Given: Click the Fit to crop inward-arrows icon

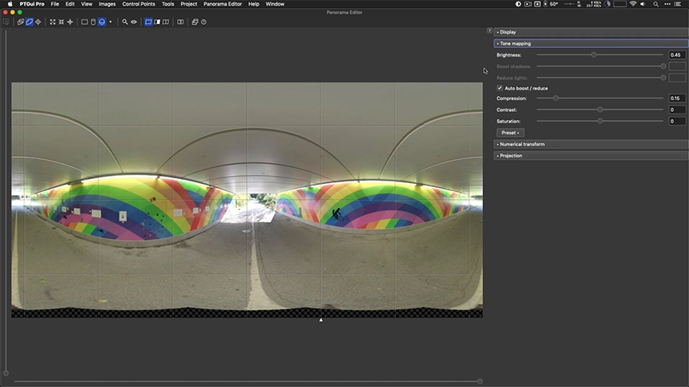Looking at the screenshot, I should coord(62,22).
